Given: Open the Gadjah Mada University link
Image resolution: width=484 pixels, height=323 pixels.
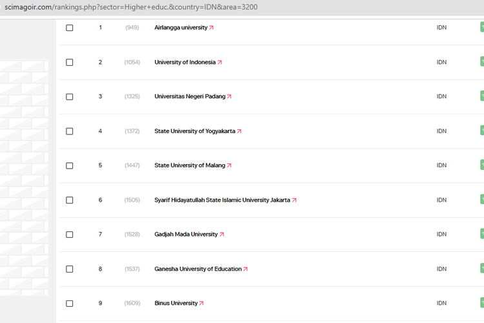Looking at the screenshot, I should (x=186, y=234).
